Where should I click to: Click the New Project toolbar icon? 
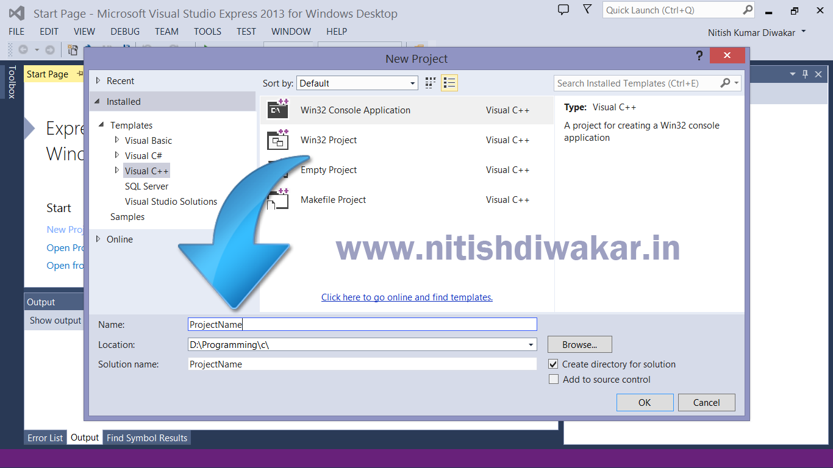[73, 50]
